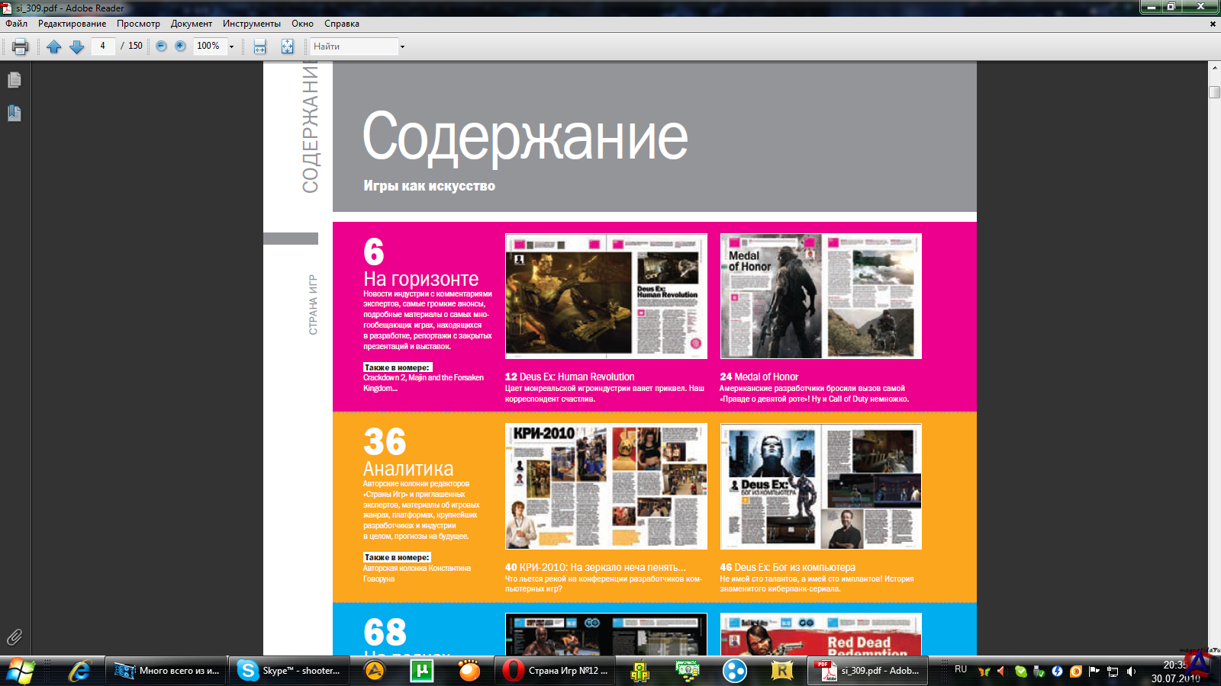Go to the next page with down arrow
Image resolution: width=1221 pixels, height=686 pixels.
[76, 46]
